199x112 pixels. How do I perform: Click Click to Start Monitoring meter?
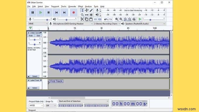click(x=133, y=11)
